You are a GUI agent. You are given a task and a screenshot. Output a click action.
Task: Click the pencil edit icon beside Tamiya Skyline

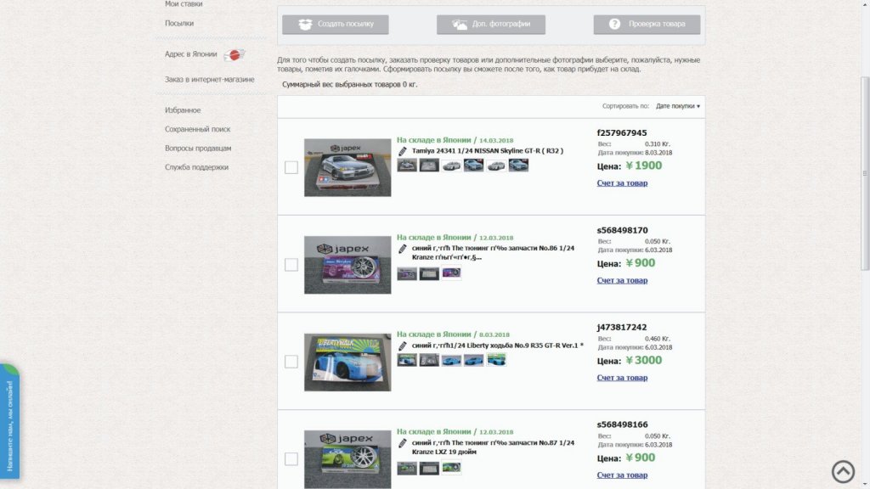[403, 151]
